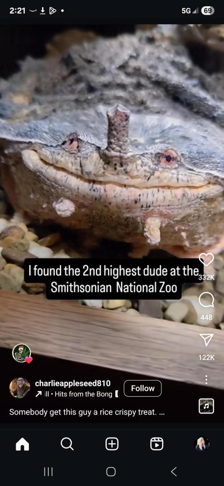
Task: Switch to the Reels tab
Action: pyautogui.click(x=157, y=444)
